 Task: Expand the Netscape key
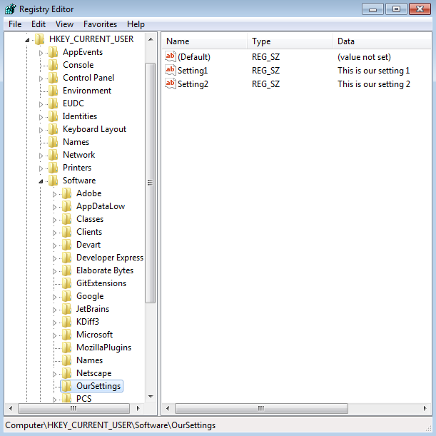pos(54,374)
